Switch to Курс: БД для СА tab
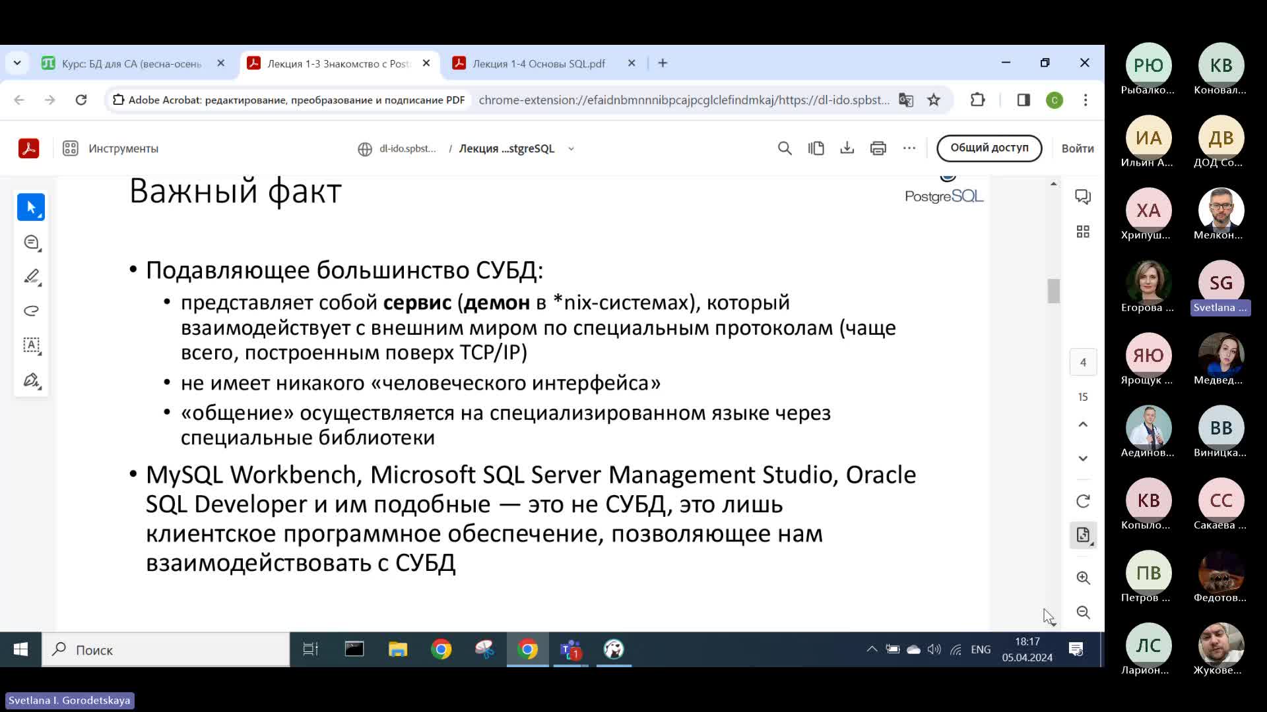 132,63
